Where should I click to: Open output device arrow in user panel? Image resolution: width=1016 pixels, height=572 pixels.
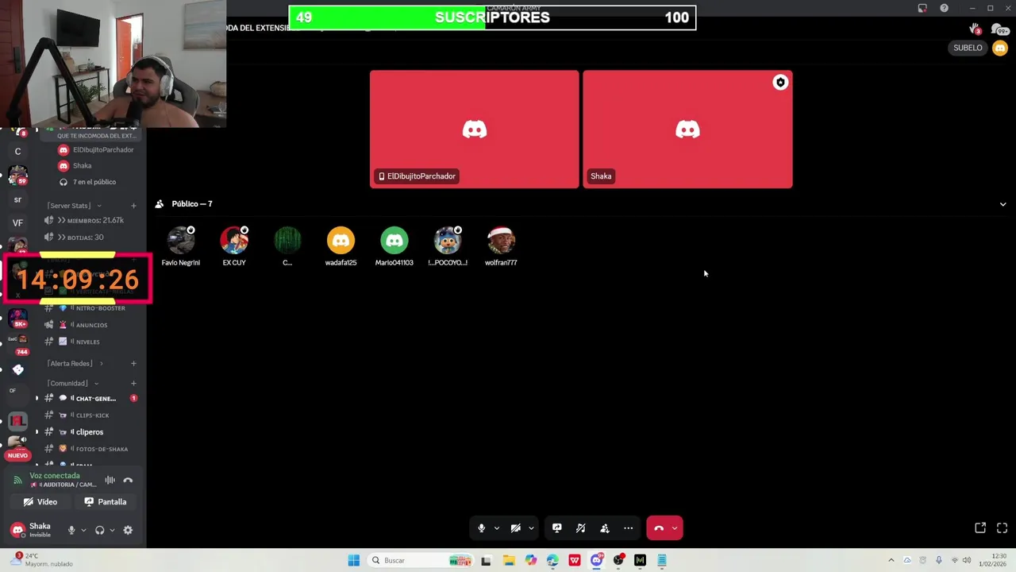tap(112, 530)
